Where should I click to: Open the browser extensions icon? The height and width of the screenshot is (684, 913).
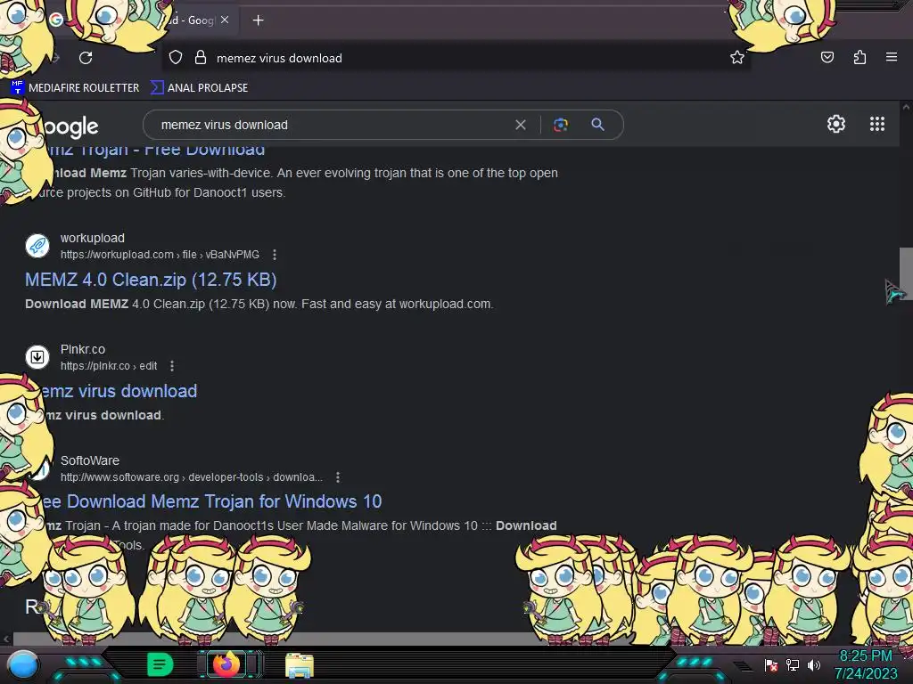(x=860, y=57)
